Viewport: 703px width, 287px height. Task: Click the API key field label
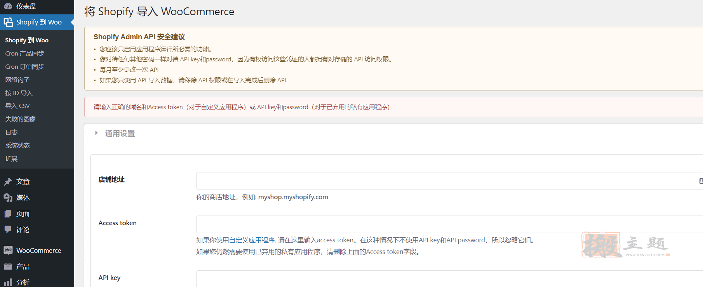(x=110, y=278)
